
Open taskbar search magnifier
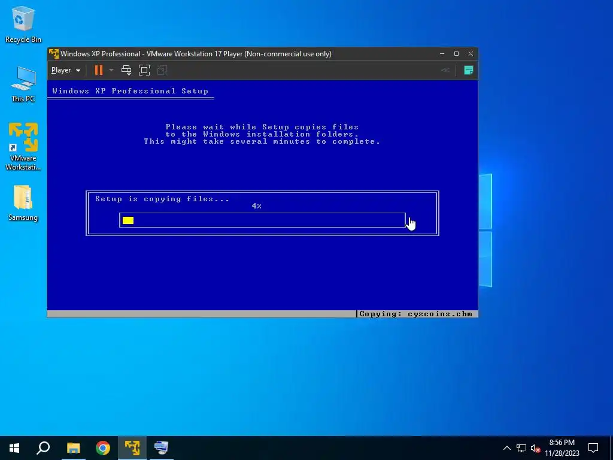pos(43,448)
